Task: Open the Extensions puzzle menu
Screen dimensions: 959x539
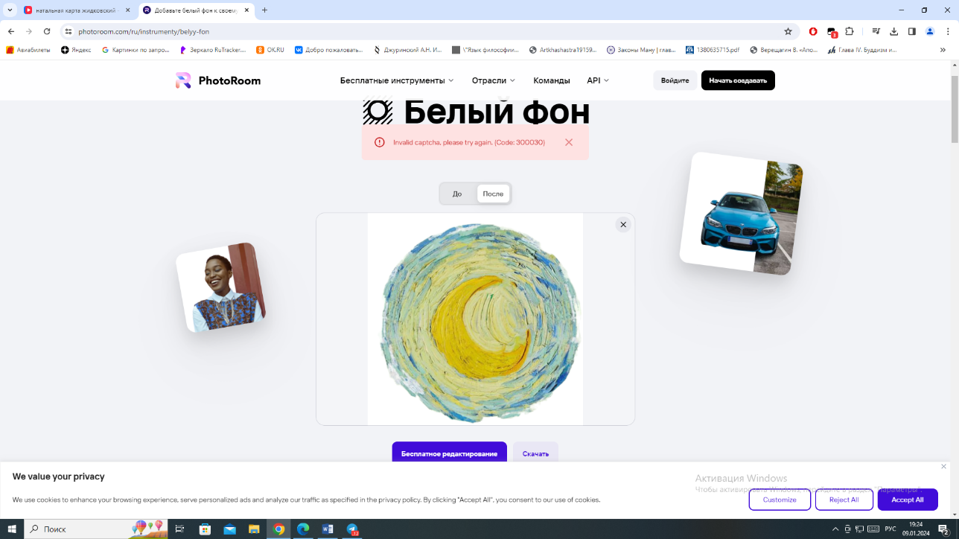Action: pyautogui.click(x=850, y=31)
